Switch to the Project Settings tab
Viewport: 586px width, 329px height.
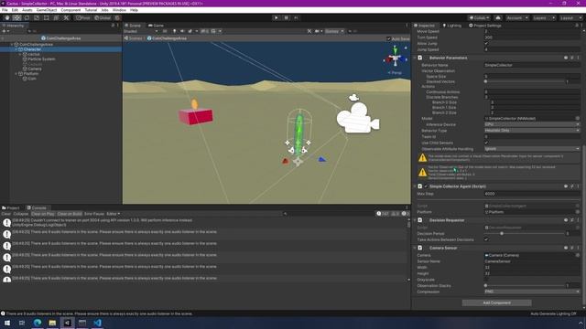[x=484, y=26]
